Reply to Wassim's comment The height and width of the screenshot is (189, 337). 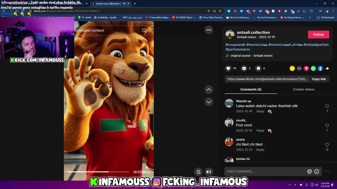260,111
